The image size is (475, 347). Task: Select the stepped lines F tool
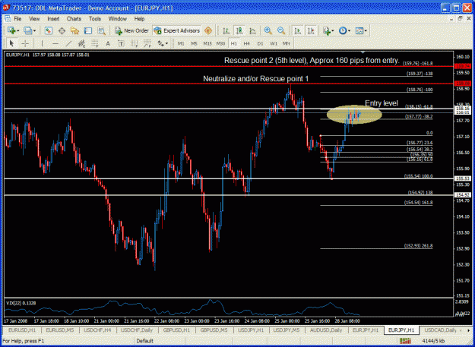click(147, 44)
